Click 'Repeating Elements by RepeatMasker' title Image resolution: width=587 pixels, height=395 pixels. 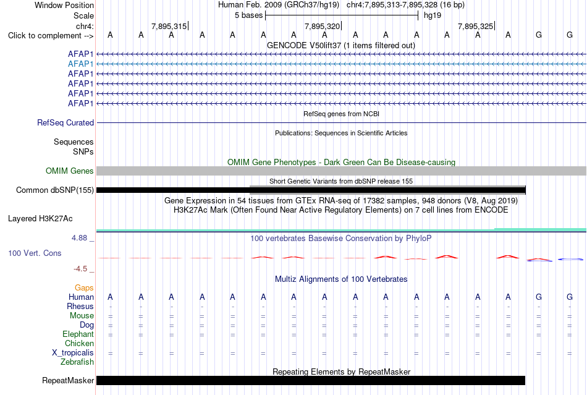click(x=341, y=372)
